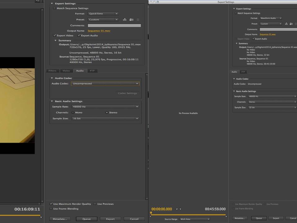Open the FTP tab in the Waveform Audio window
Image resolution: width=297 pixels, height=223 pixels.
click(243, 72)
